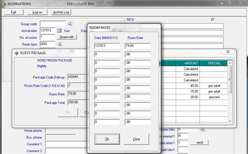248x154 pixels.
Task: Click the Package Code field HONM
Action: [77, 77]
